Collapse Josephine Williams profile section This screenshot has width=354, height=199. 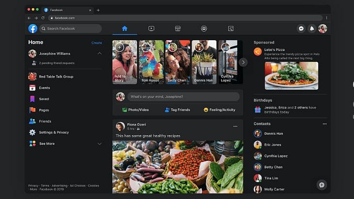tap(99, 54)
